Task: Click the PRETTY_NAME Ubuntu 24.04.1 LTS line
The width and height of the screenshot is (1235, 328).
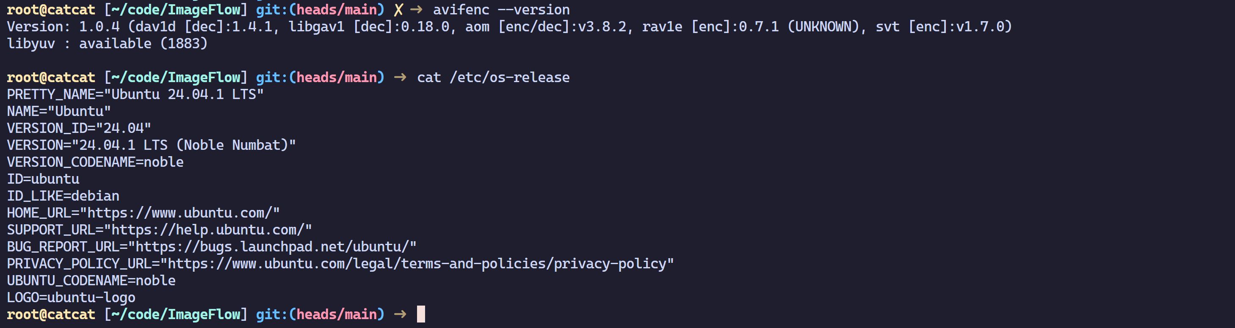Action: 135,94
